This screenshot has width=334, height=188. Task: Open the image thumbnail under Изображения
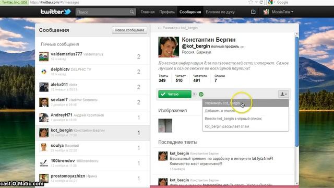tap(165, 125)
